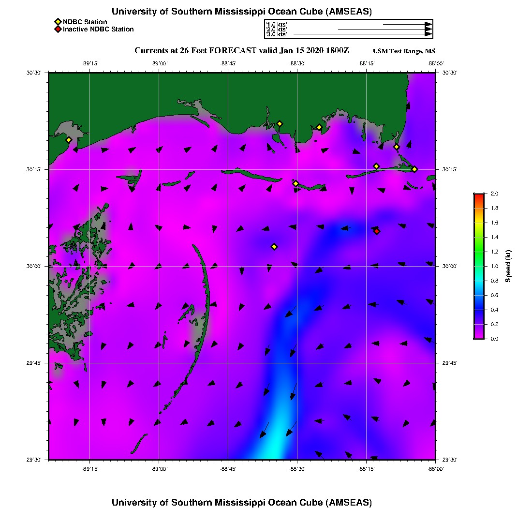Click the 0.8 colorbar tick label
This screenshot has height=508, width=532.
click(494, 281)
